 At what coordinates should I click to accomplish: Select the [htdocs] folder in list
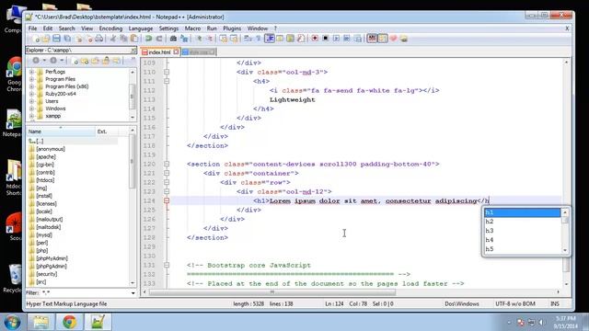click(45, 180)
